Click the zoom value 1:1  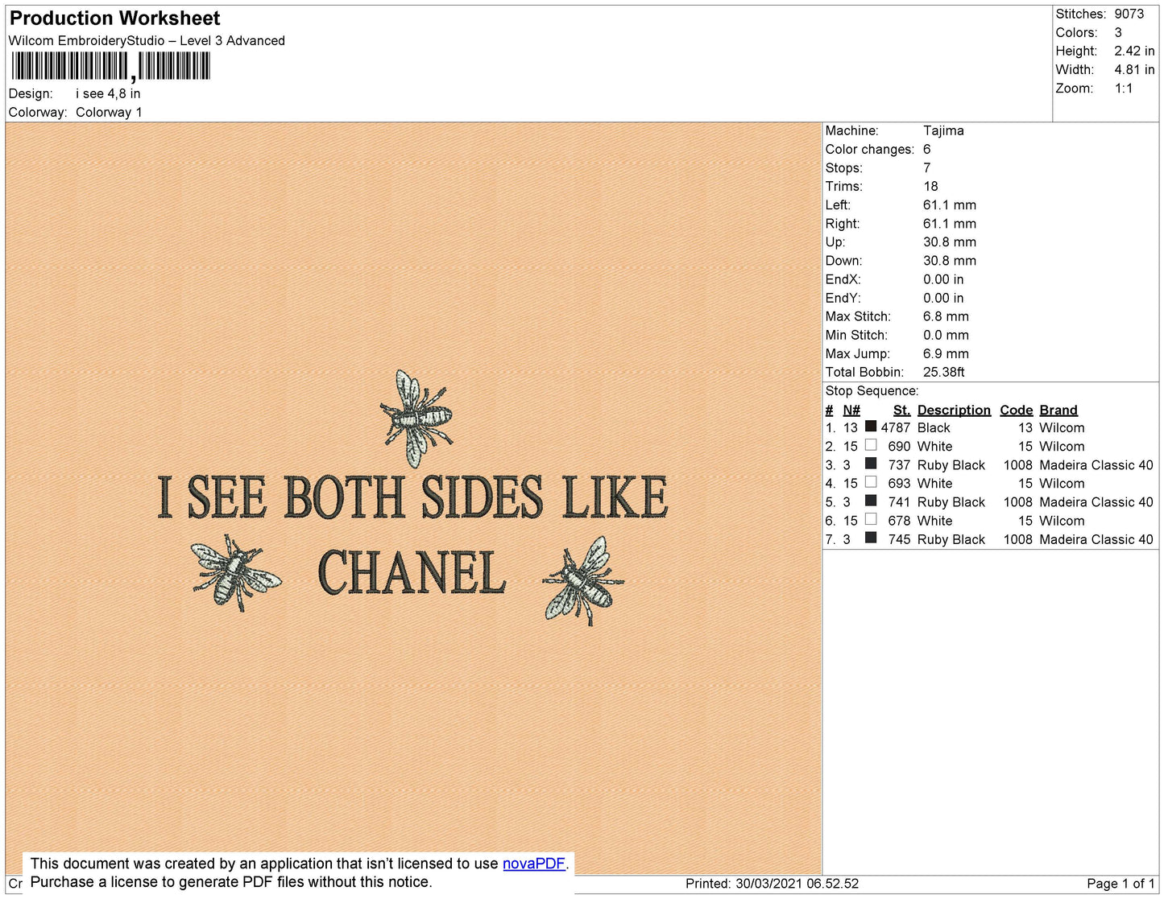point(1124,89)
